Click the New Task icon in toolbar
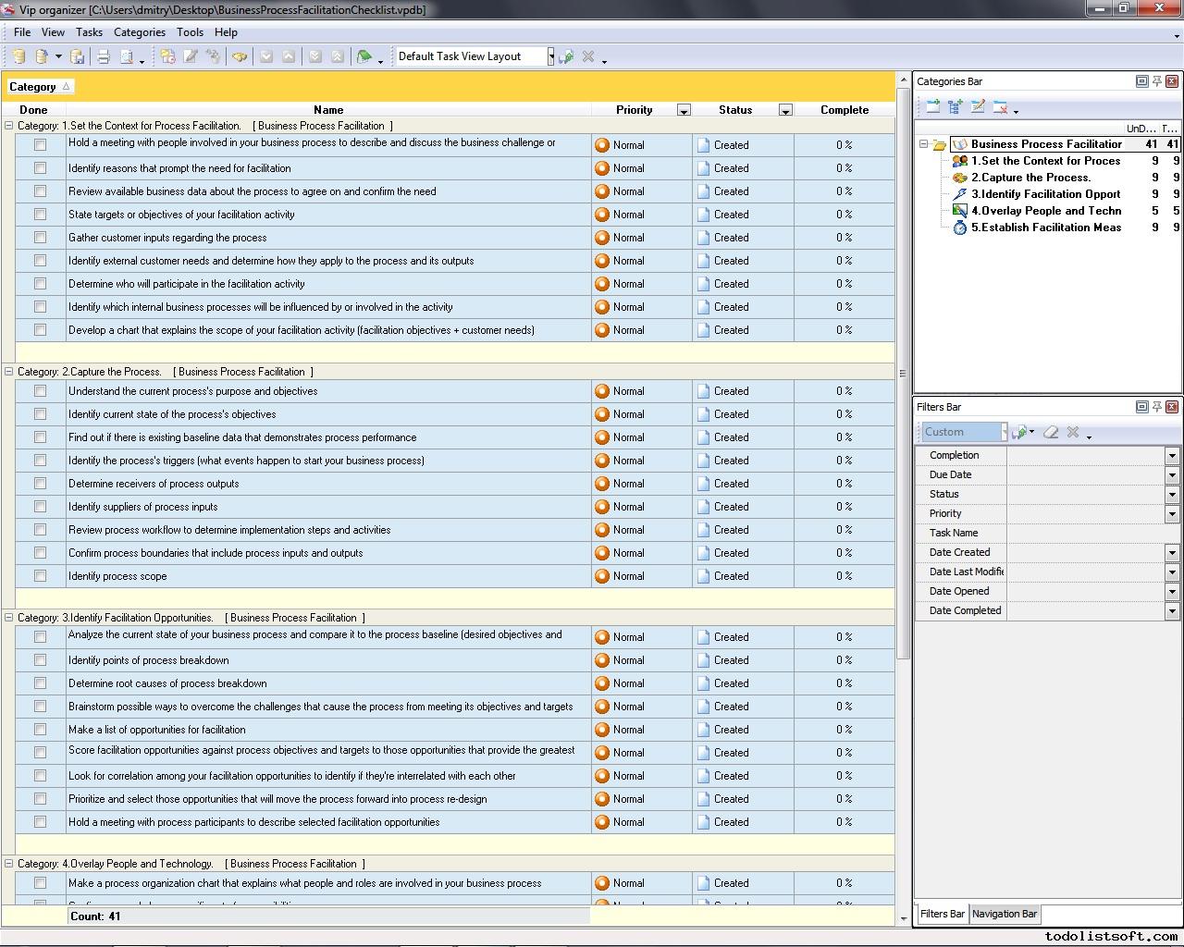1184x947 pixels. (167, 56)
